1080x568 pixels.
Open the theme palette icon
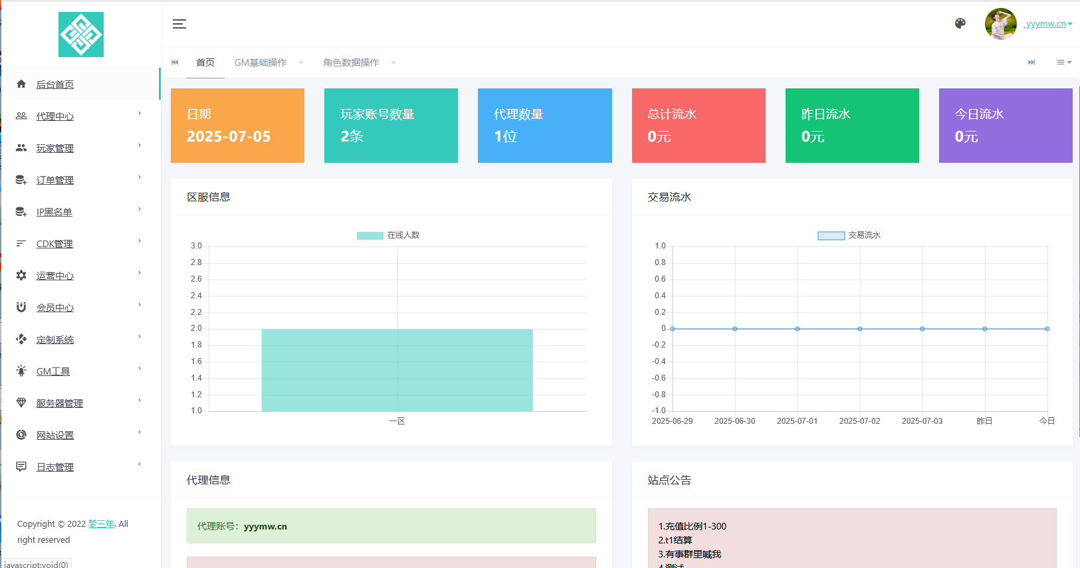pyautogui.click(x=960, y=23)
